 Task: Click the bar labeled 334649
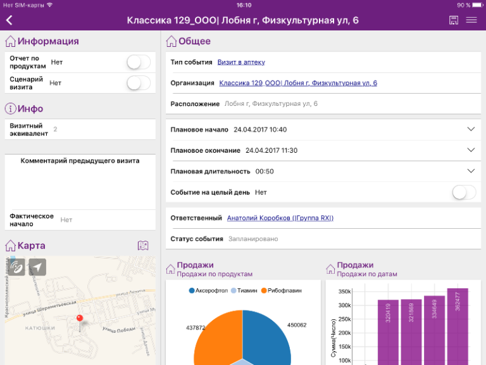click(434, 330)
